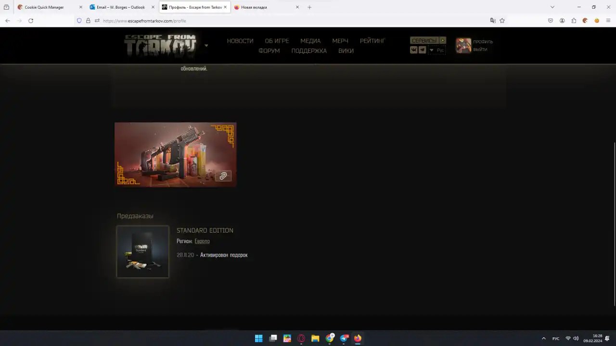Open the ВИКИ menu item

click(346, 51)
